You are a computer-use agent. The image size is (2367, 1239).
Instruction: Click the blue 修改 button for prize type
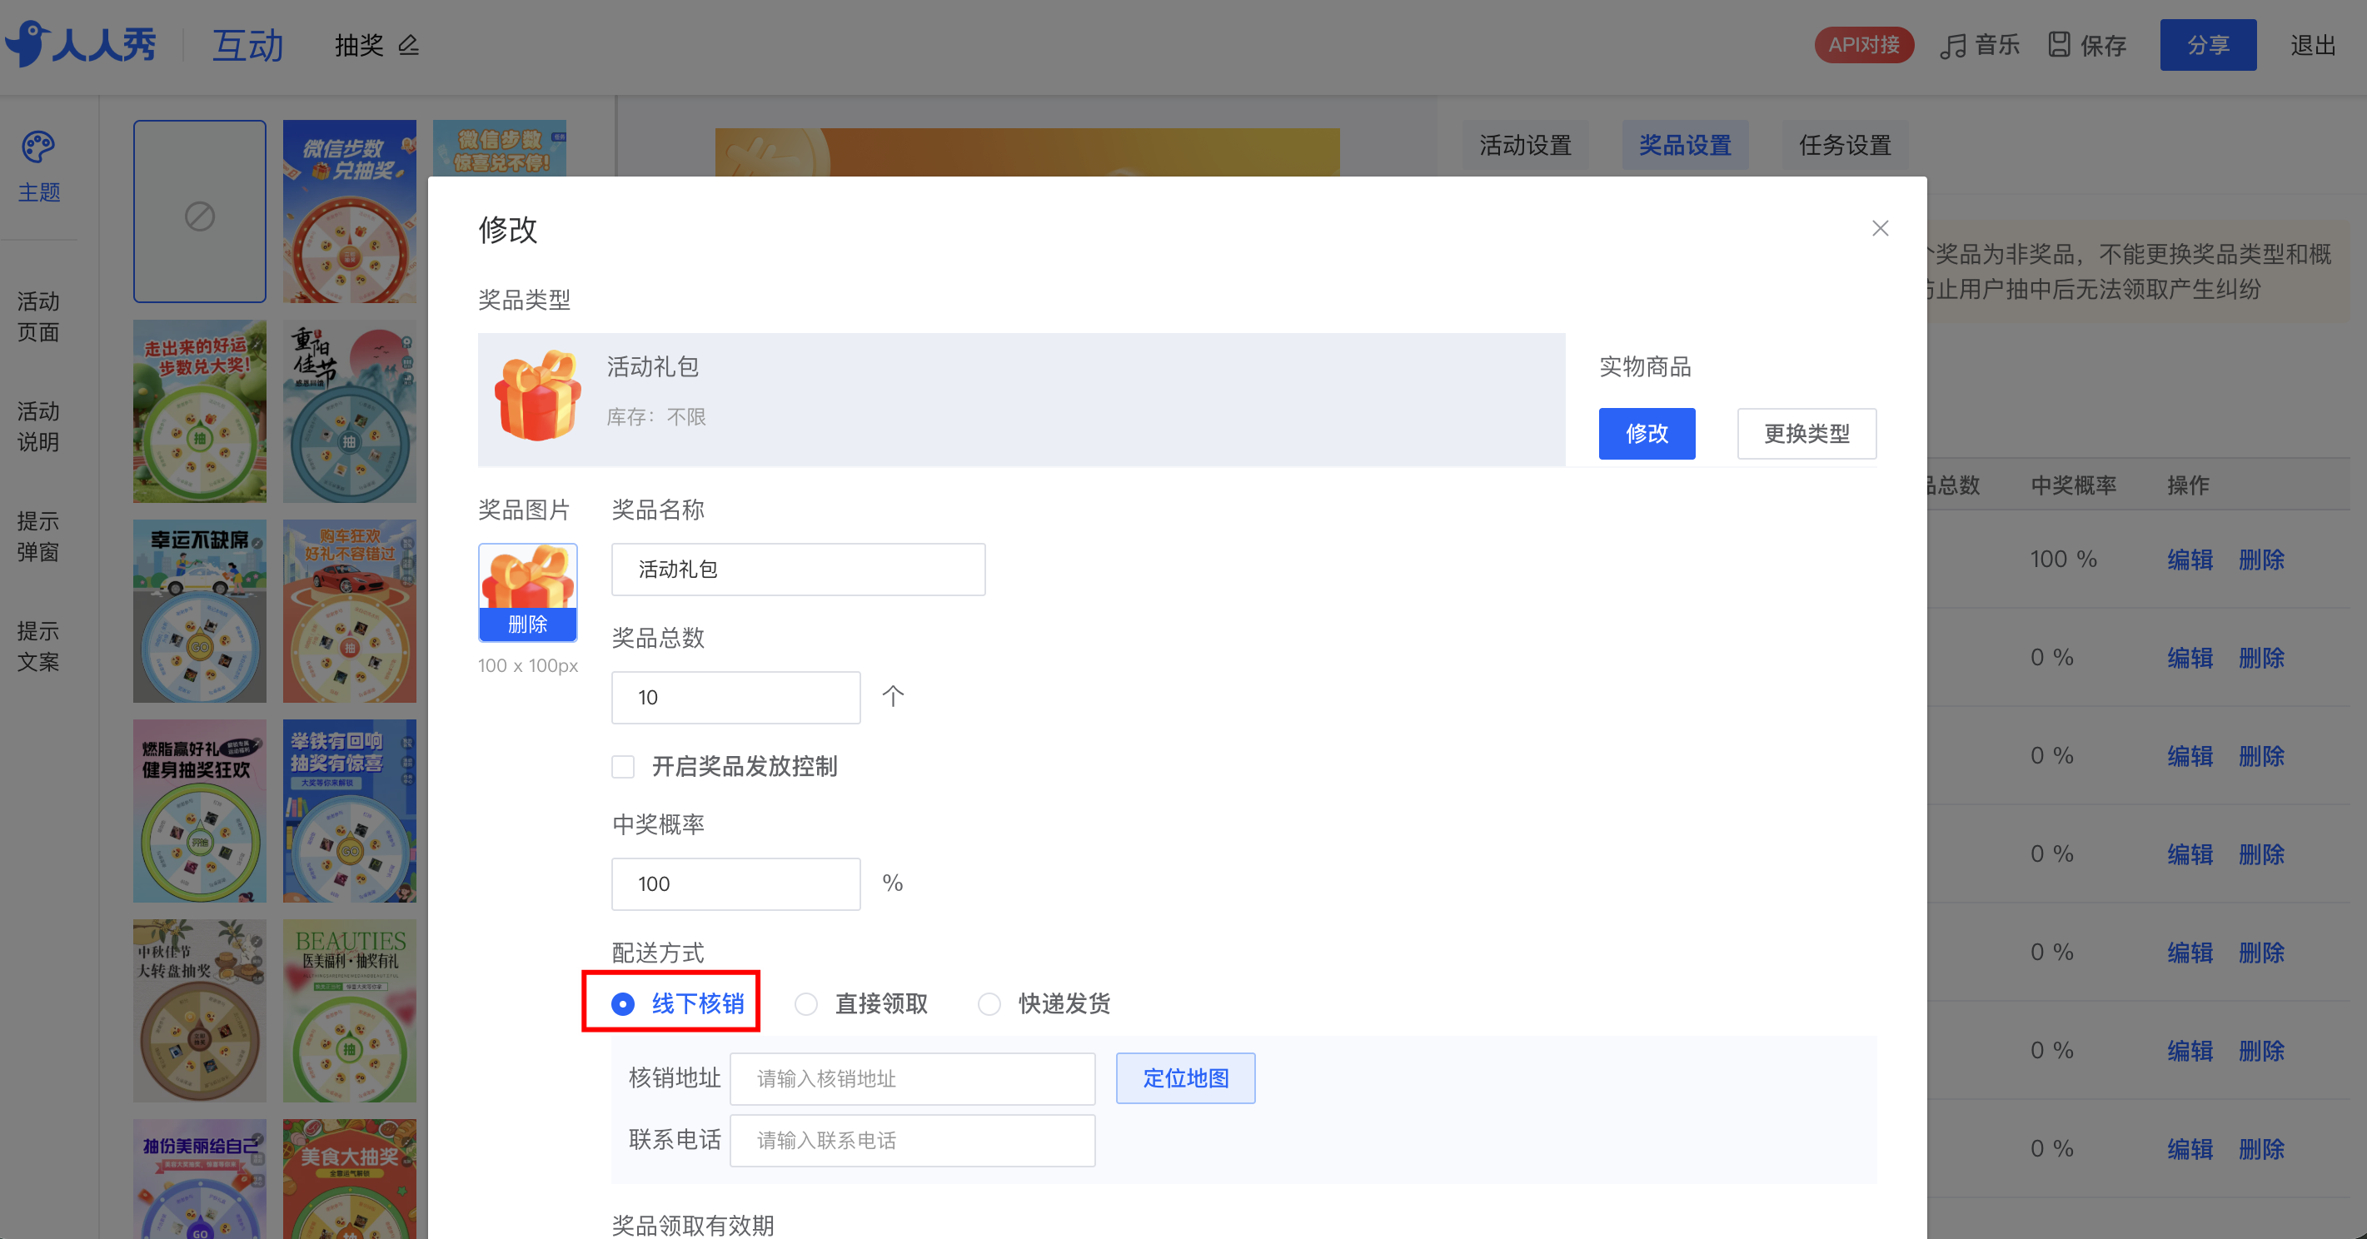[x=1647, y=434]
